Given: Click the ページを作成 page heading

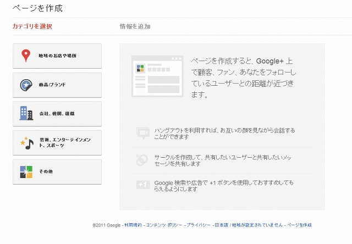Looking at the screenshot, I should [37, 8].
